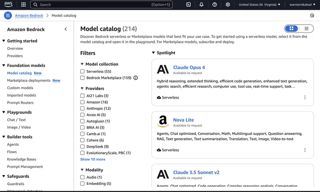The width and height of the screenshot is (320, 192).
Task: Open the notifications bell
Action: [x=201, y=5]
